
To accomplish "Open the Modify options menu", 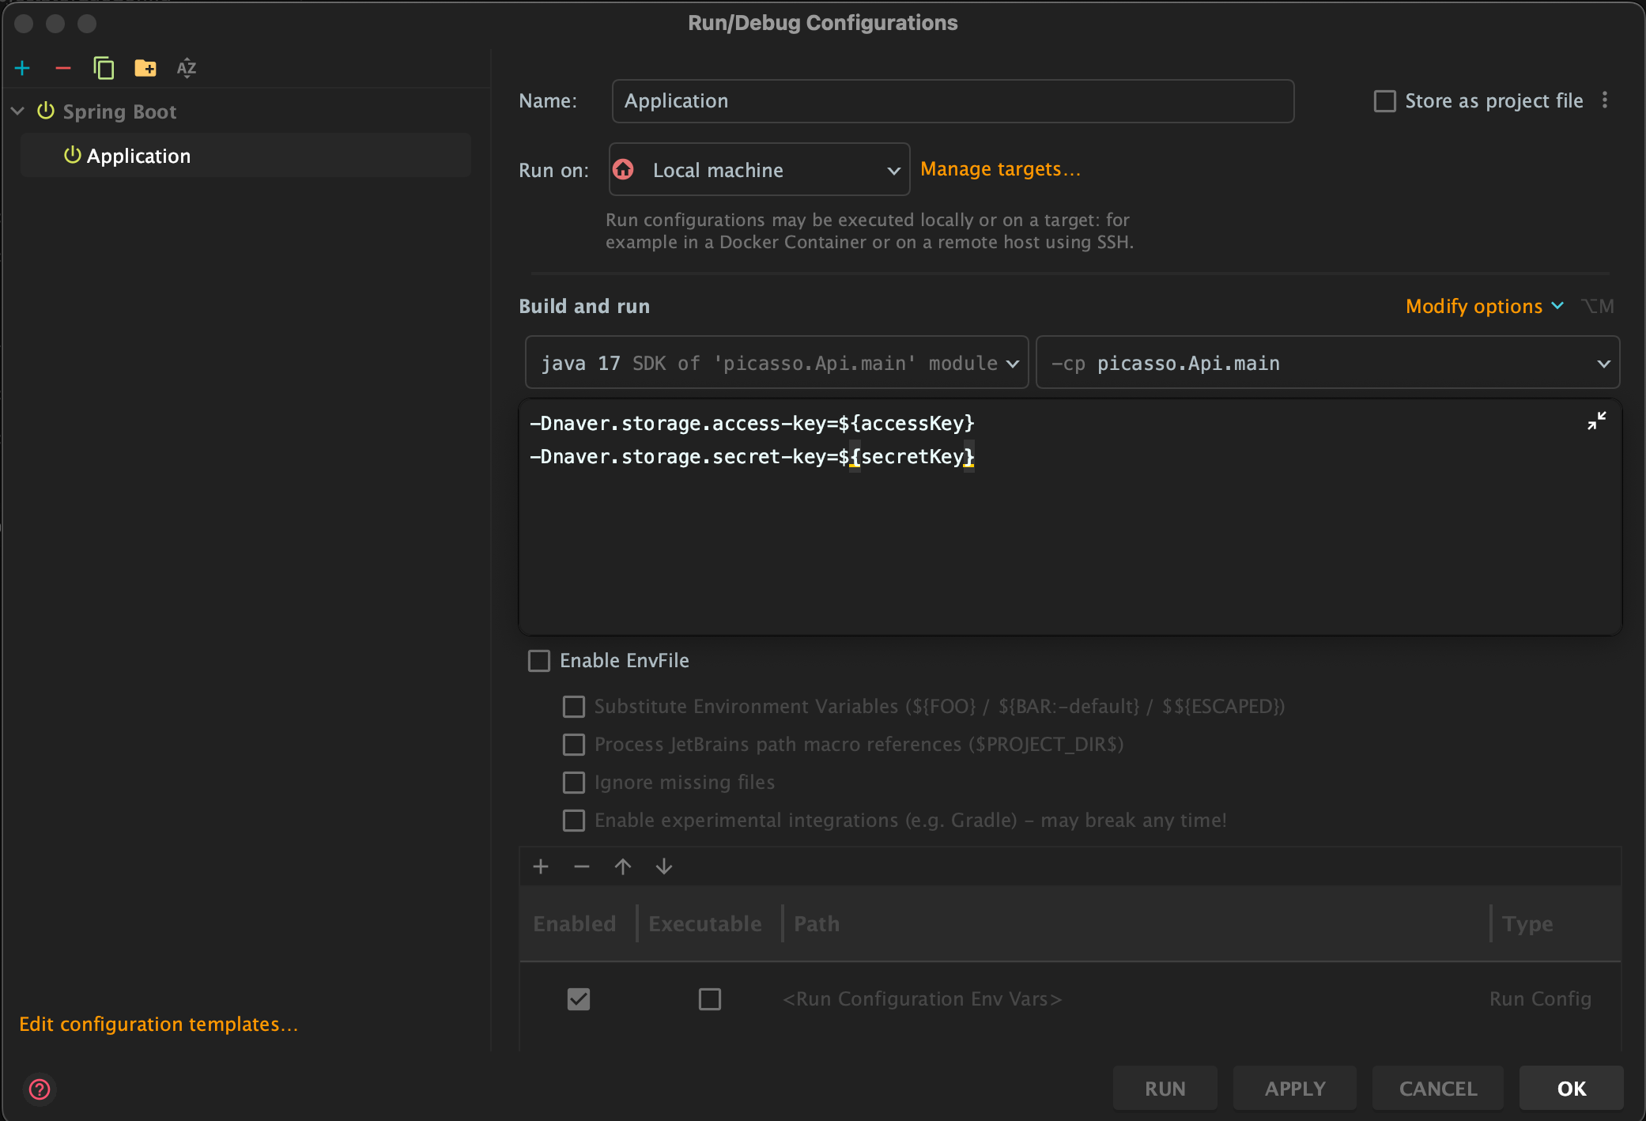I will click(x=1483, y=307).
